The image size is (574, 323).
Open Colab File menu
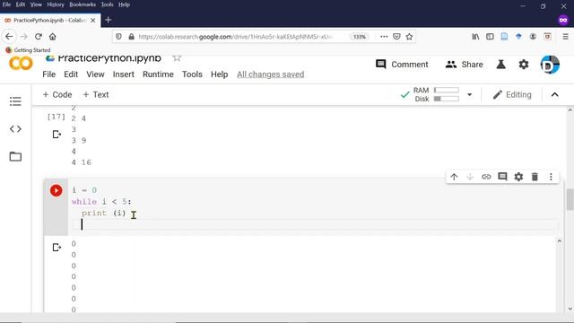(49, 74)
